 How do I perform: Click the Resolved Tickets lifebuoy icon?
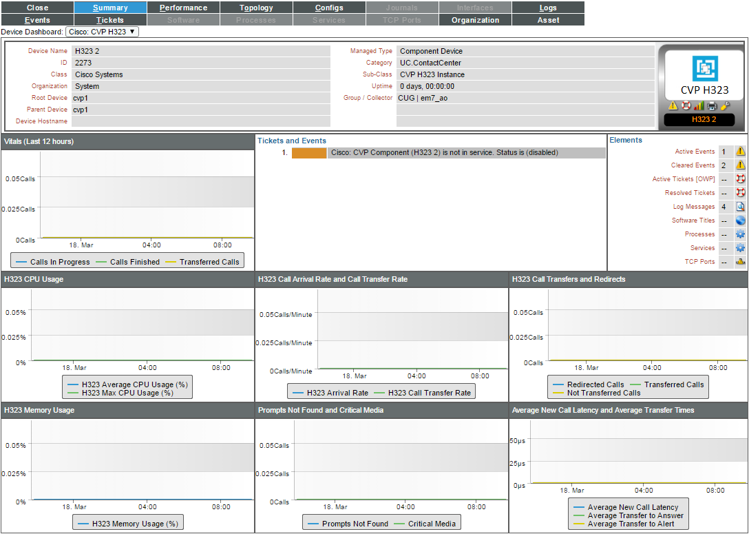[x=740, y=193]
